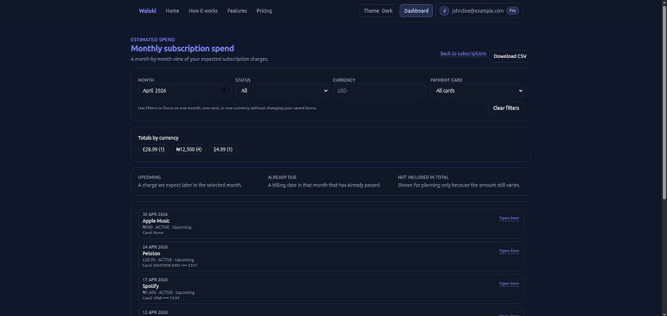Toggle the Theme Dark switch
667x316 pixels.
[378, 11]
